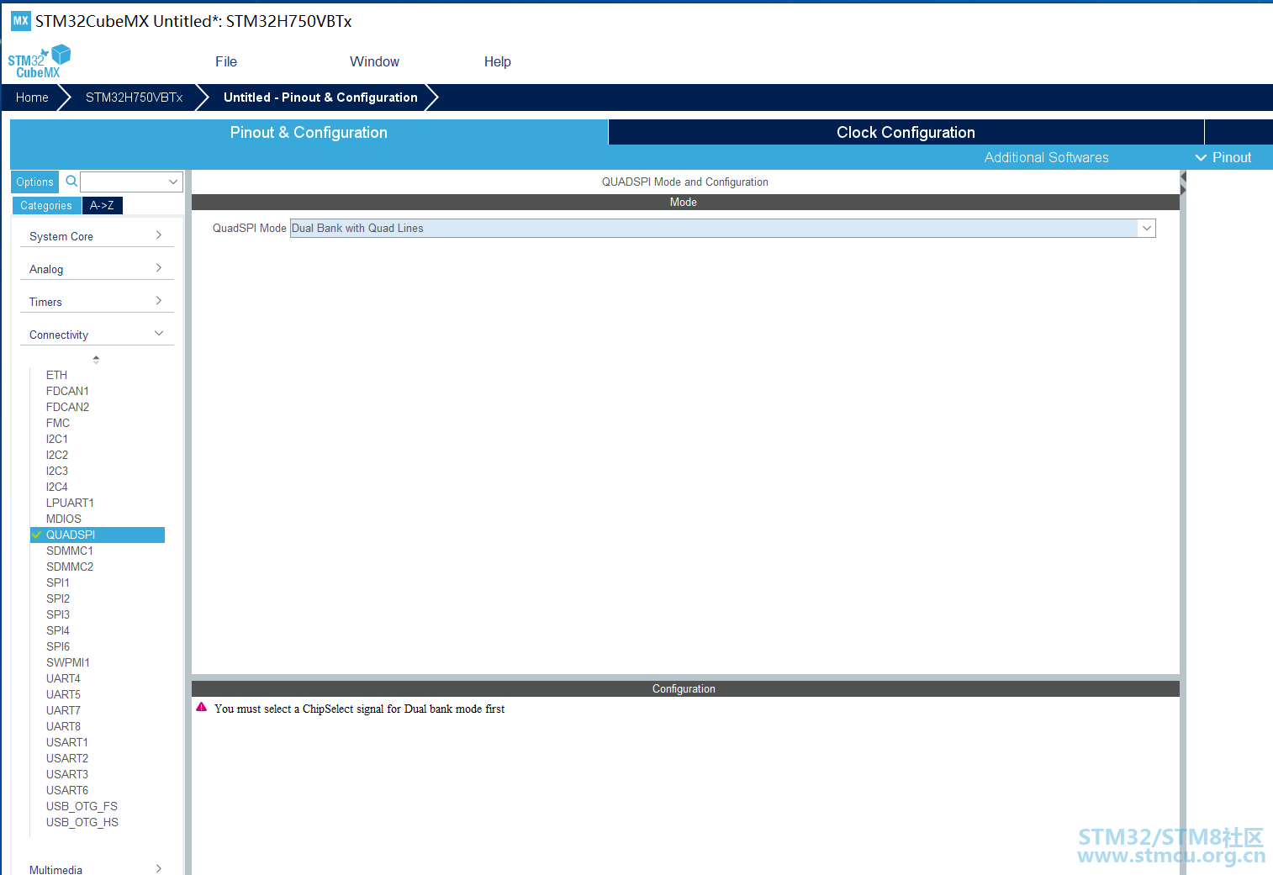Select SPI4 peripheral

(x=58, y=630)
